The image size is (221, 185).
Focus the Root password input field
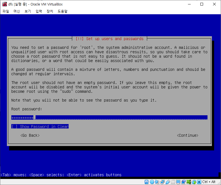[x=109, y=117]
